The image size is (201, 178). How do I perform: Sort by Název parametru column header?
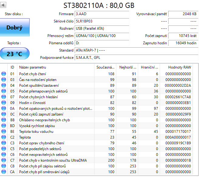click(x=56, y=67)
